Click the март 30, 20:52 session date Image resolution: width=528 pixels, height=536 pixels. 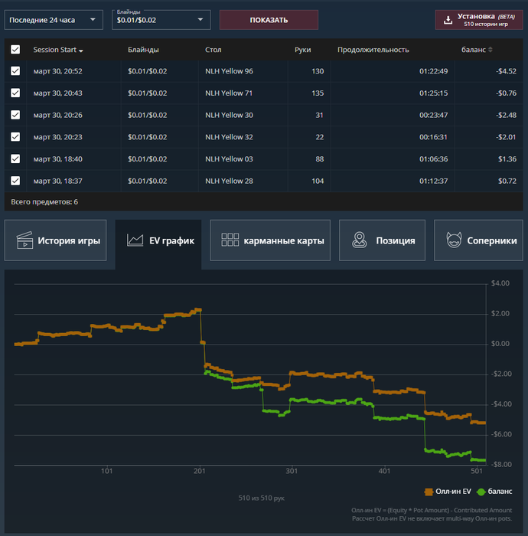click(57, 71)
